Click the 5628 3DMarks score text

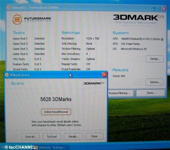click(x=56, y=99)
